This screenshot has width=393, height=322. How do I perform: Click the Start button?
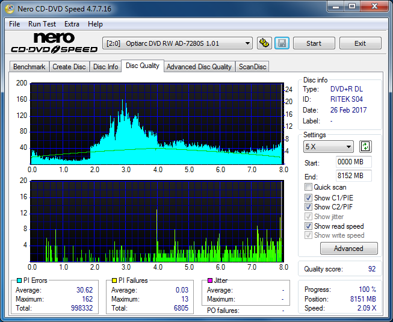pyautogui.click(x=314, y=43)
